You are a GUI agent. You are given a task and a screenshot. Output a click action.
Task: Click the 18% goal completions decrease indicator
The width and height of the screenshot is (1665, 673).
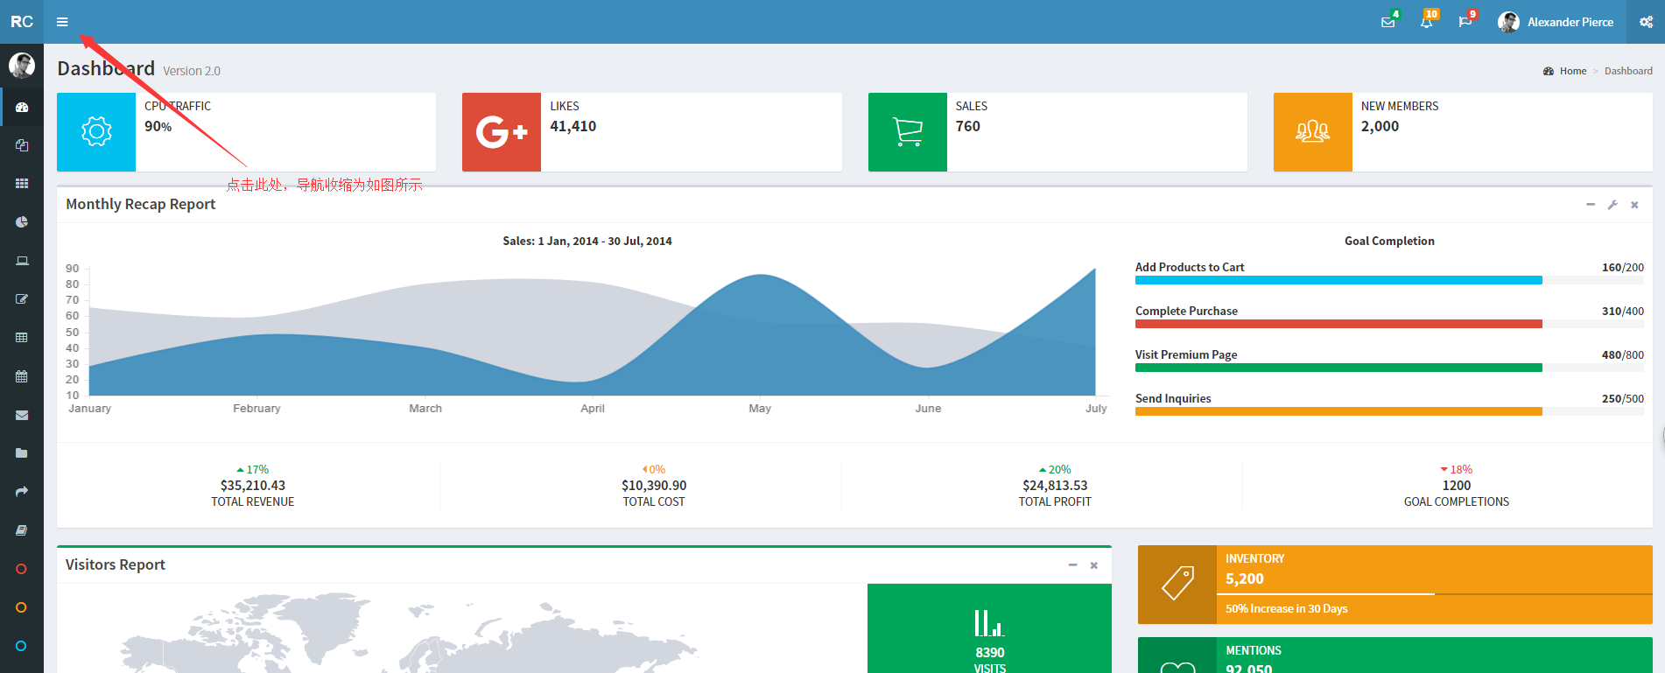point(1457,469)
